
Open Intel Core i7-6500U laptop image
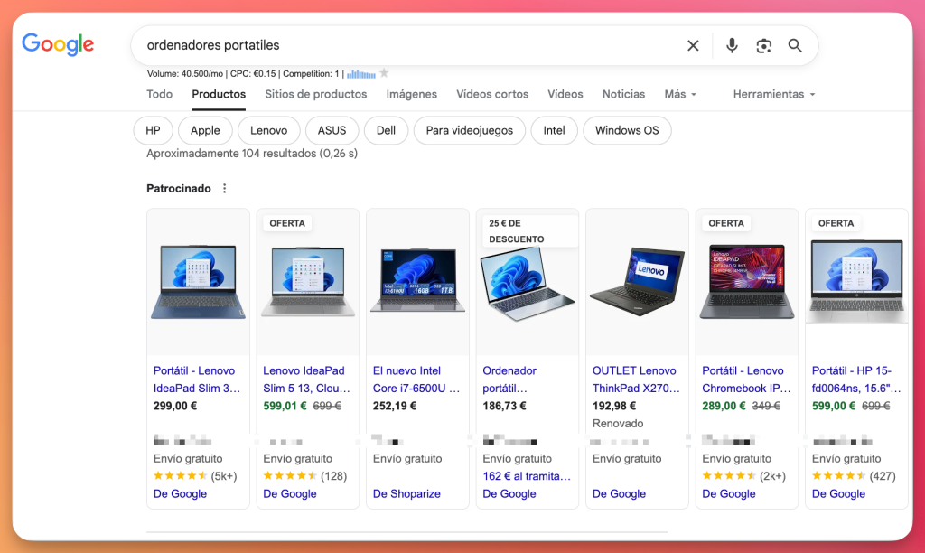tap(417, 280)
